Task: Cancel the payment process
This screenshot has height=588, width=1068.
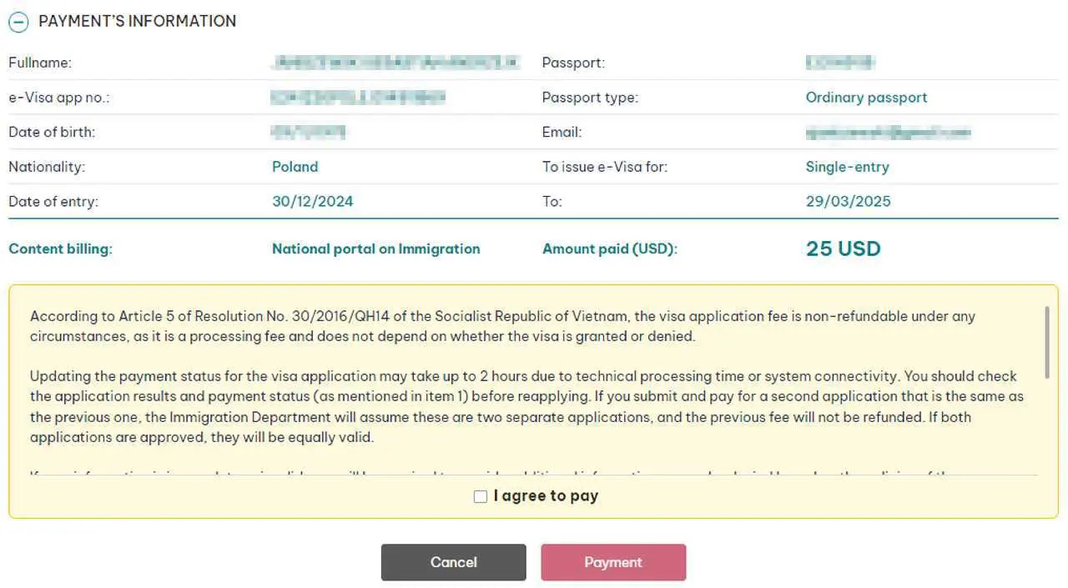Action: click(454, 562)
